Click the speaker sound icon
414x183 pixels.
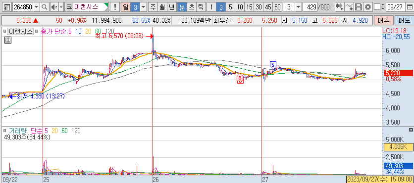(x=54, y=7)
